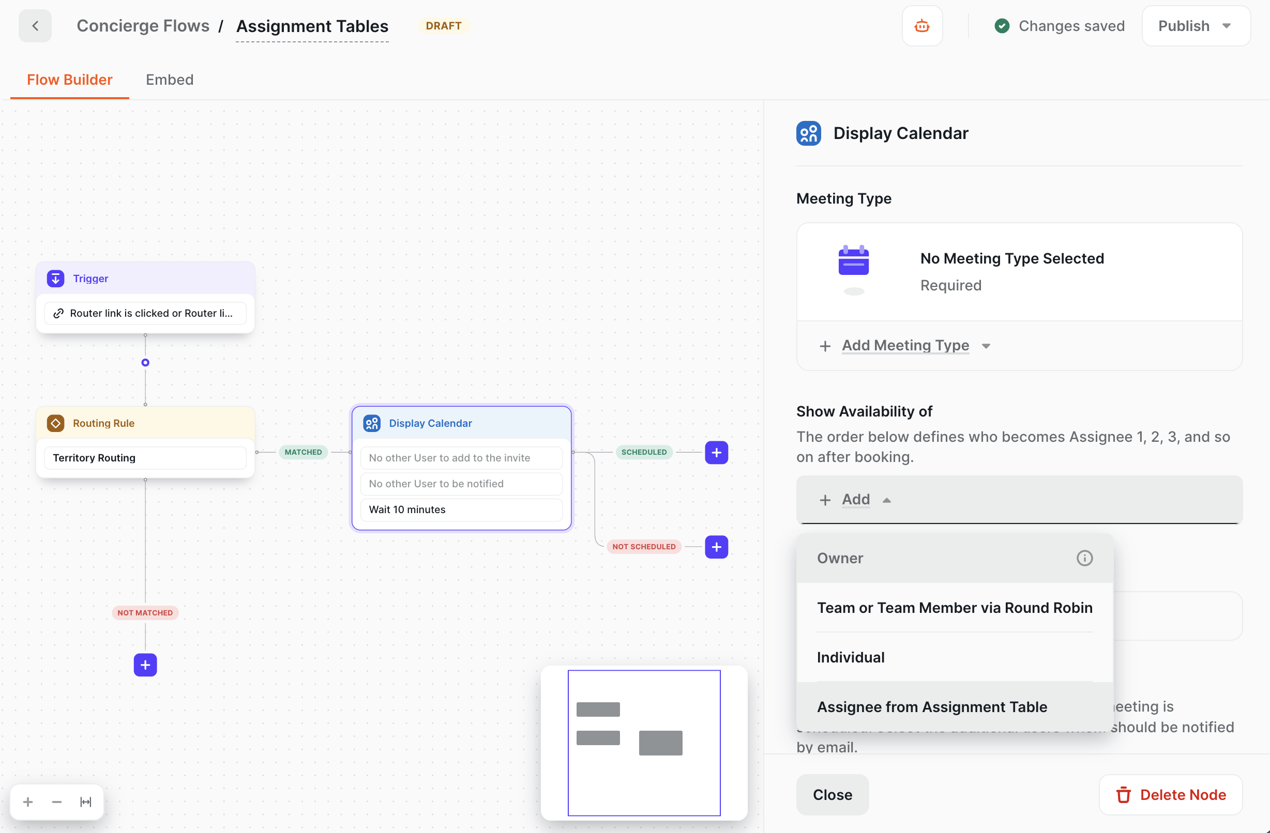Click the Display Calendar panel header icon
Image resolution: width=1270 pixels, height=833 pixels.
coord(808,133)
